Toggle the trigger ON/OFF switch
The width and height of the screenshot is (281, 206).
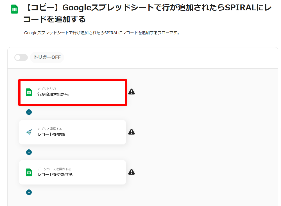coord(21,57)
